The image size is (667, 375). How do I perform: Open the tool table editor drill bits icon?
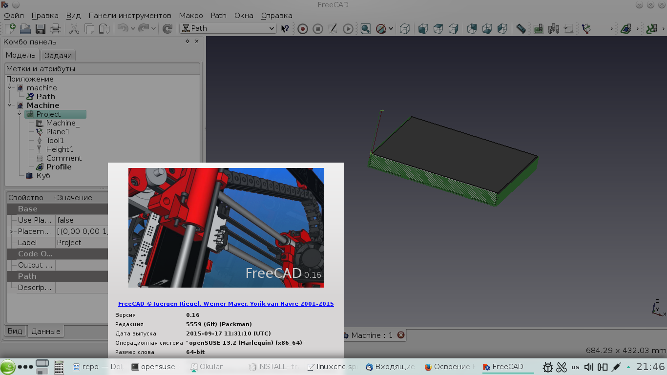[554, 29]
